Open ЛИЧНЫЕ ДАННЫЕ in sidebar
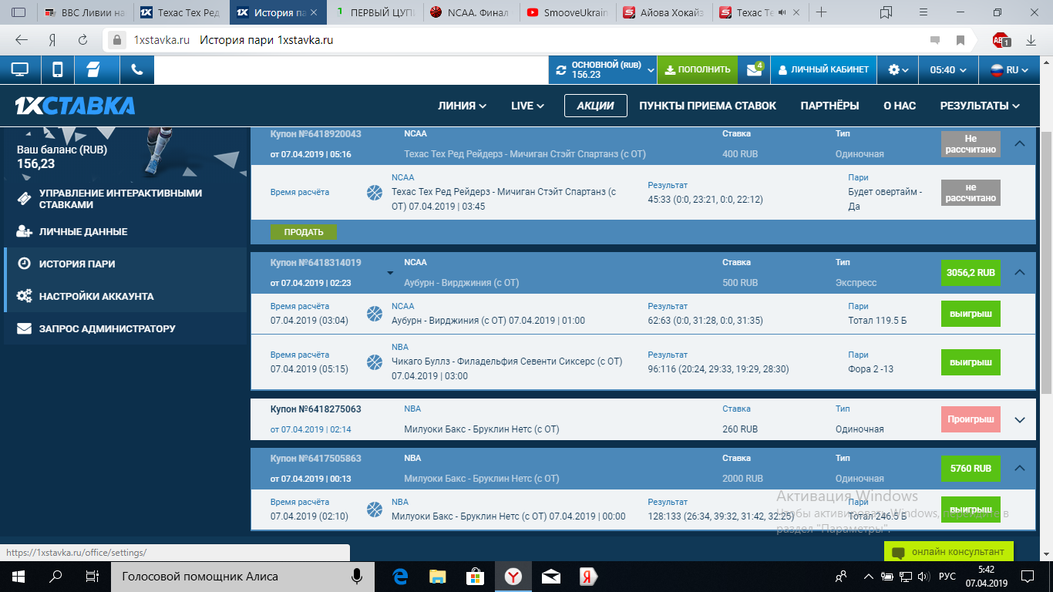This screenshot has width=1053, height=592. coord(125,231)
